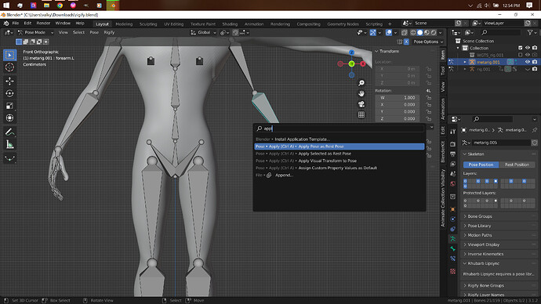Open Output properties tab

(x=453, y=154)
